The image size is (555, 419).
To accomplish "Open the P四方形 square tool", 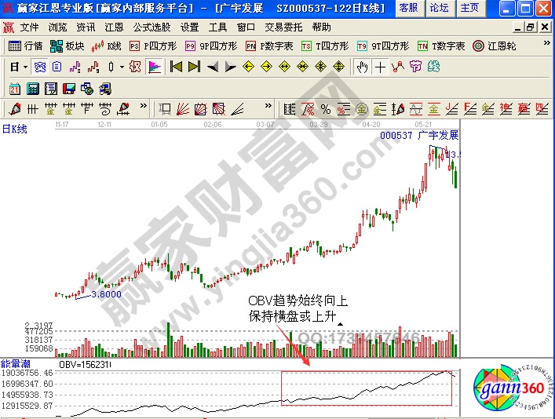I will pos(151,46).
